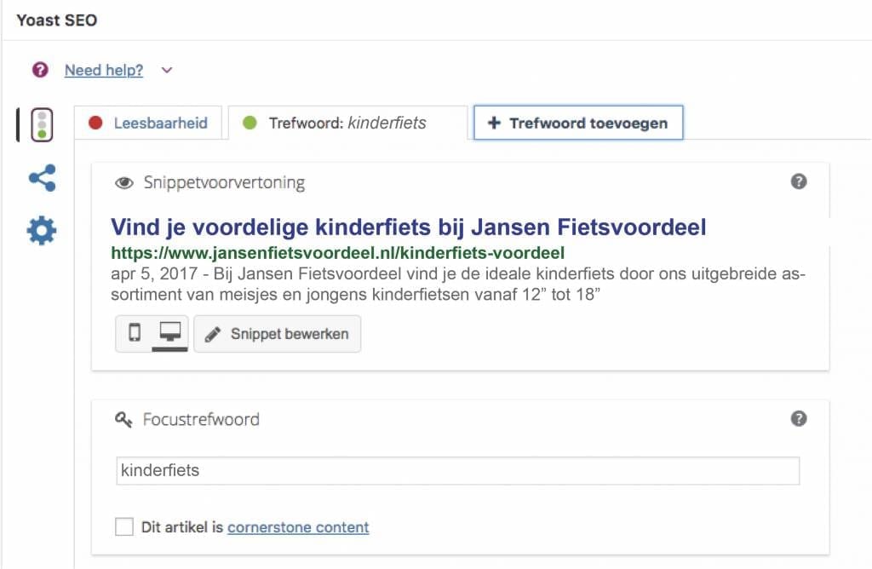The width and height of the screenshot is (872, 569).
Task: Switch to mobile snippet preview
Action: pyautogui.click(x=135, y=333)
